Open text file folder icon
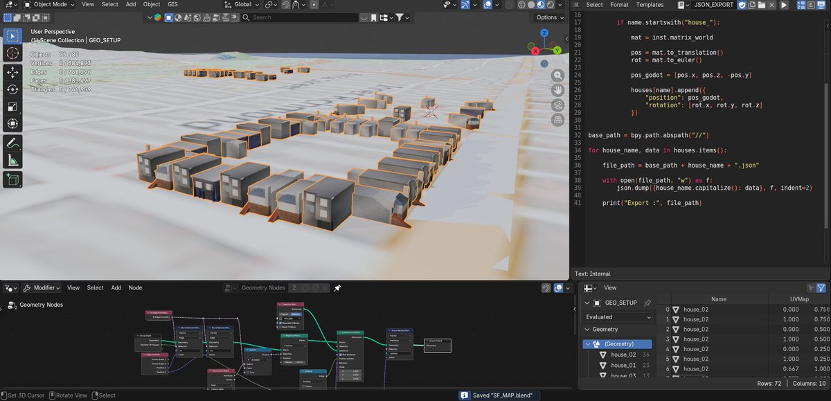This screenshot has height=401, width=831. point(761,5)
